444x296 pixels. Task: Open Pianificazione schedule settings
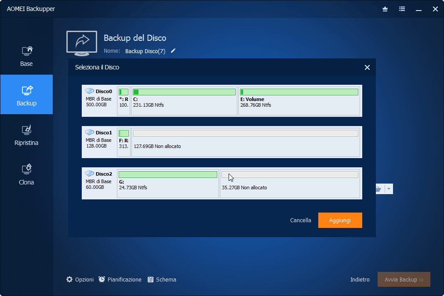coord(120,280)
